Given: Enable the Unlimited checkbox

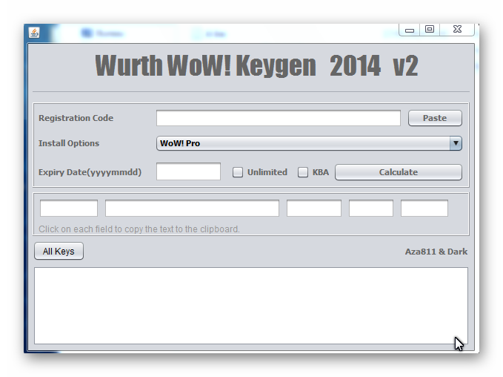Looking at the screenshot, I should 238,172.
